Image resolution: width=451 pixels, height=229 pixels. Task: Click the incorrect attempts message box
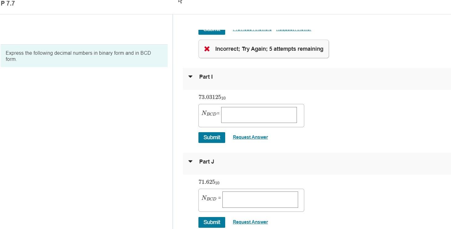[x=264, y=49]
